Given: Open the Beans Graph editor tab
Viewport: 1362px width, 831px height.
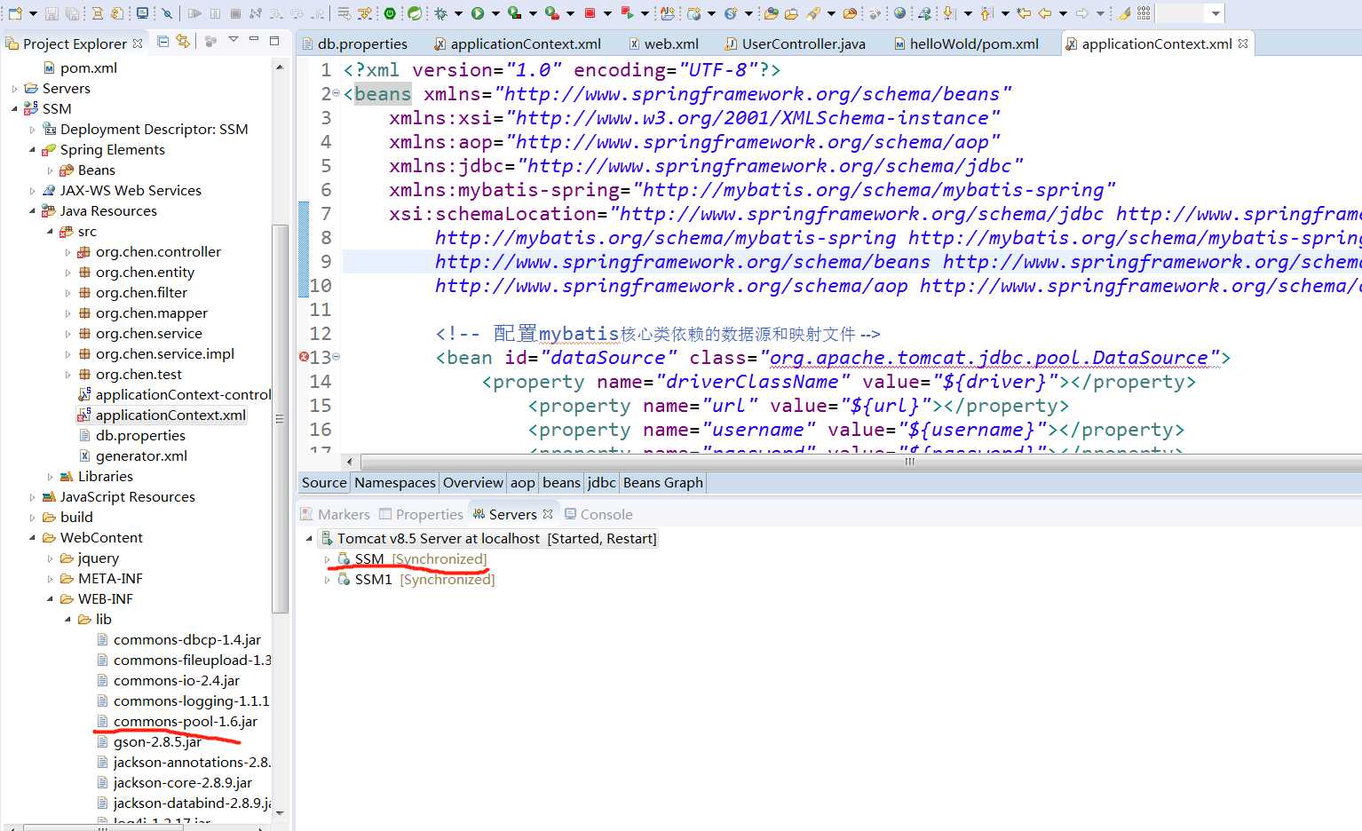Looking at the screenshot, I should pyautogui.click(x=663, y=483).
